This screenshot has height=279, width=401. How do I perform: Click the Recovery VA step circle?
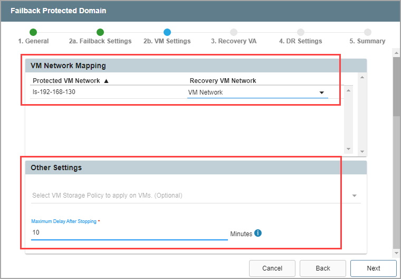click(234, 32)
